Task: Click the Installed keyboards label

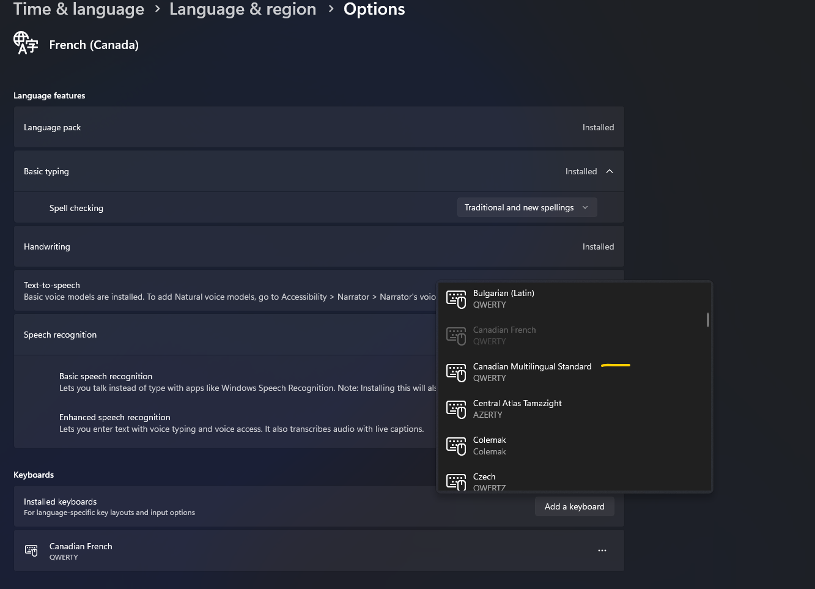Action: click(61, 502)
